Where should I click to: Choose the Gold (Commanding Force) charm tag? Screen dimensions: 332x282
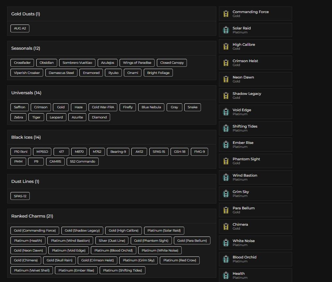[x=35, y=231]
